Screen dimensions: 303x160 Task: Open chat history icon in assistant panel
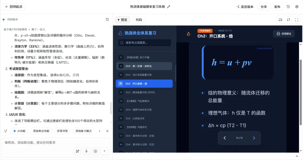tap(107, 20)
